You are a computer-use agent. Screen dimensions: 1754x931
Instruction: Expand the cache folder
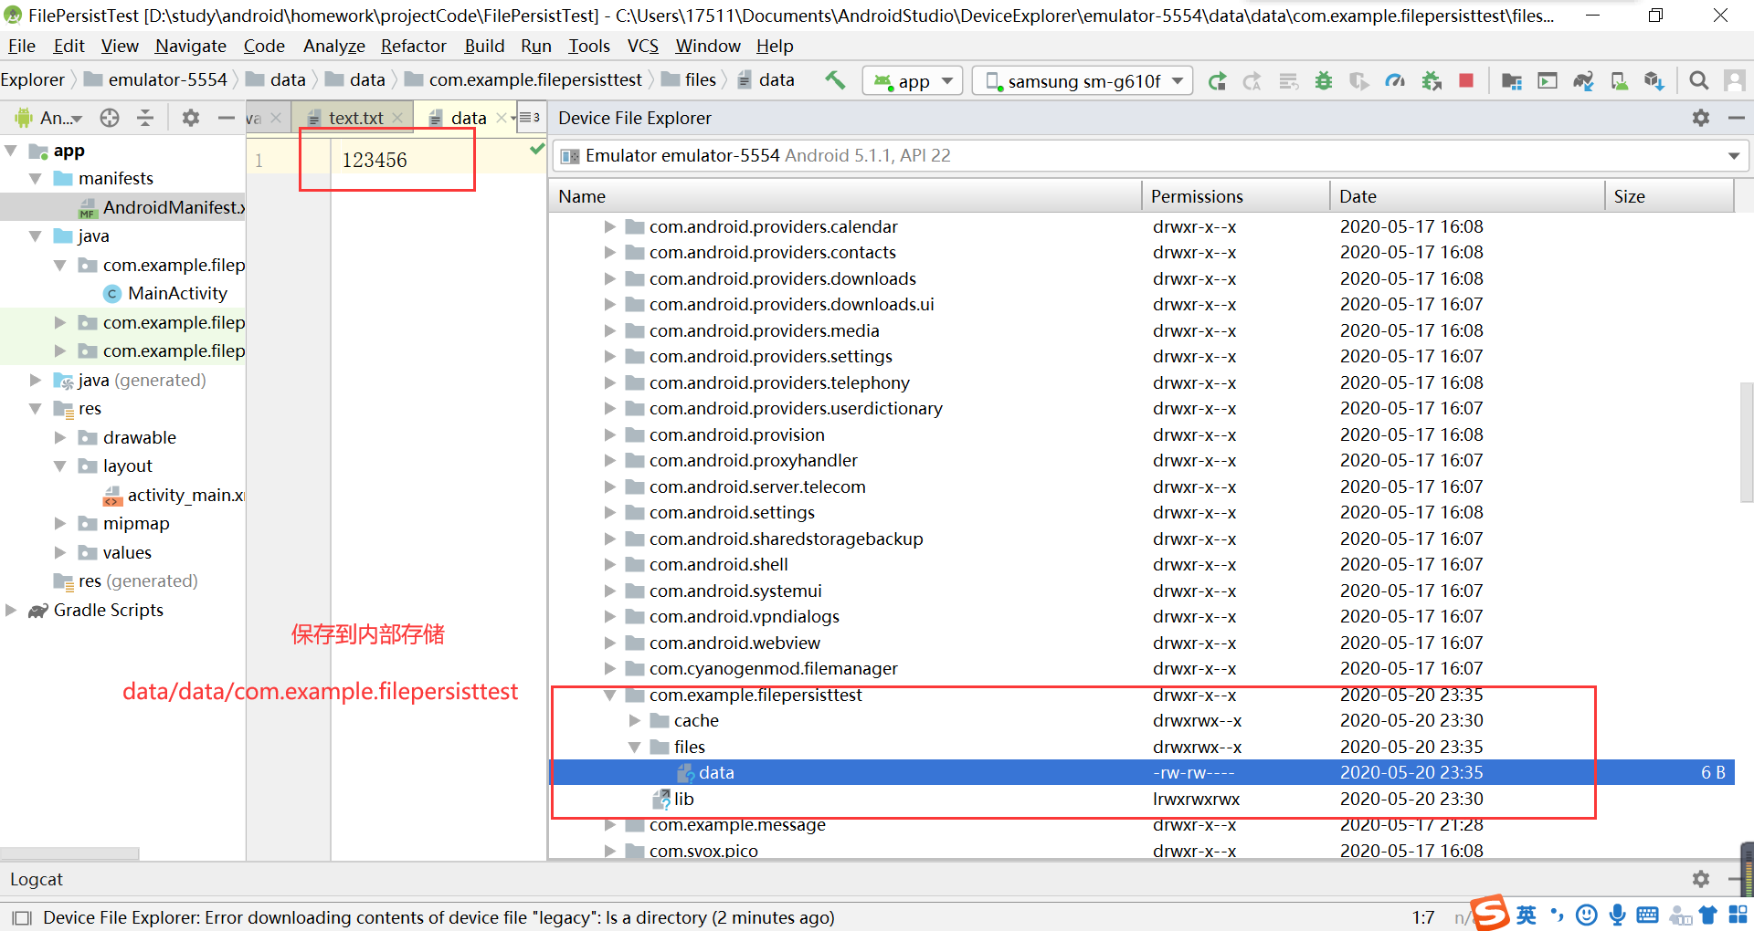634,721
